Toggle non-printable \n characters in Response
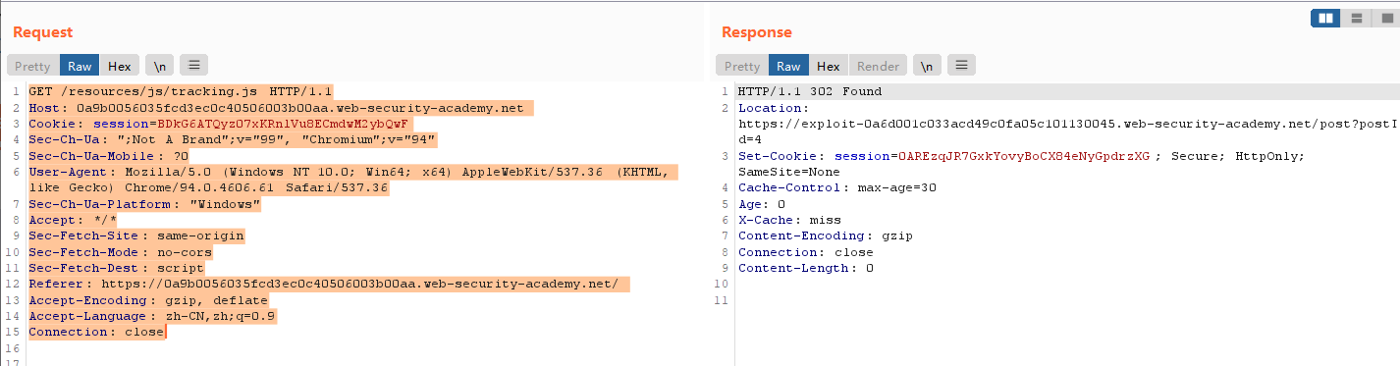 click(926, 66)
